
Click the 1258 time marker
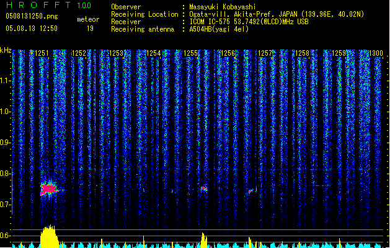(x=302, y=53)
